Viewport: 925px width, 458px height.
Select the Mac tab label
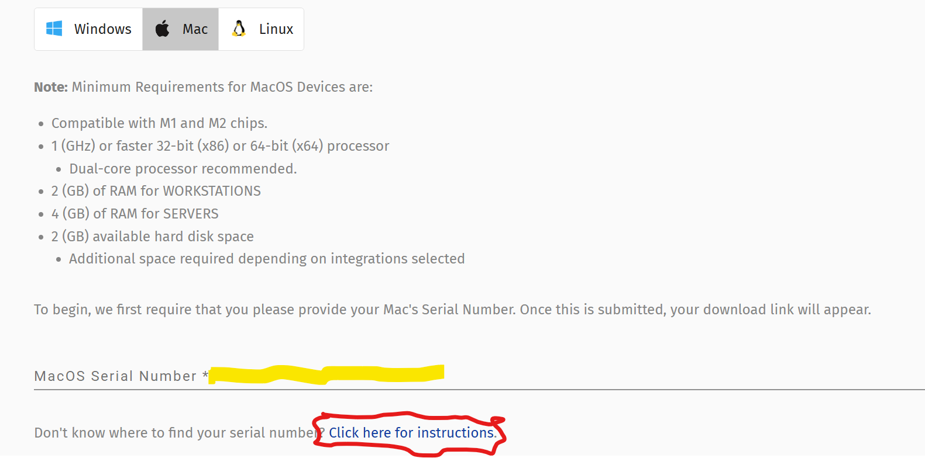[195, 29]
